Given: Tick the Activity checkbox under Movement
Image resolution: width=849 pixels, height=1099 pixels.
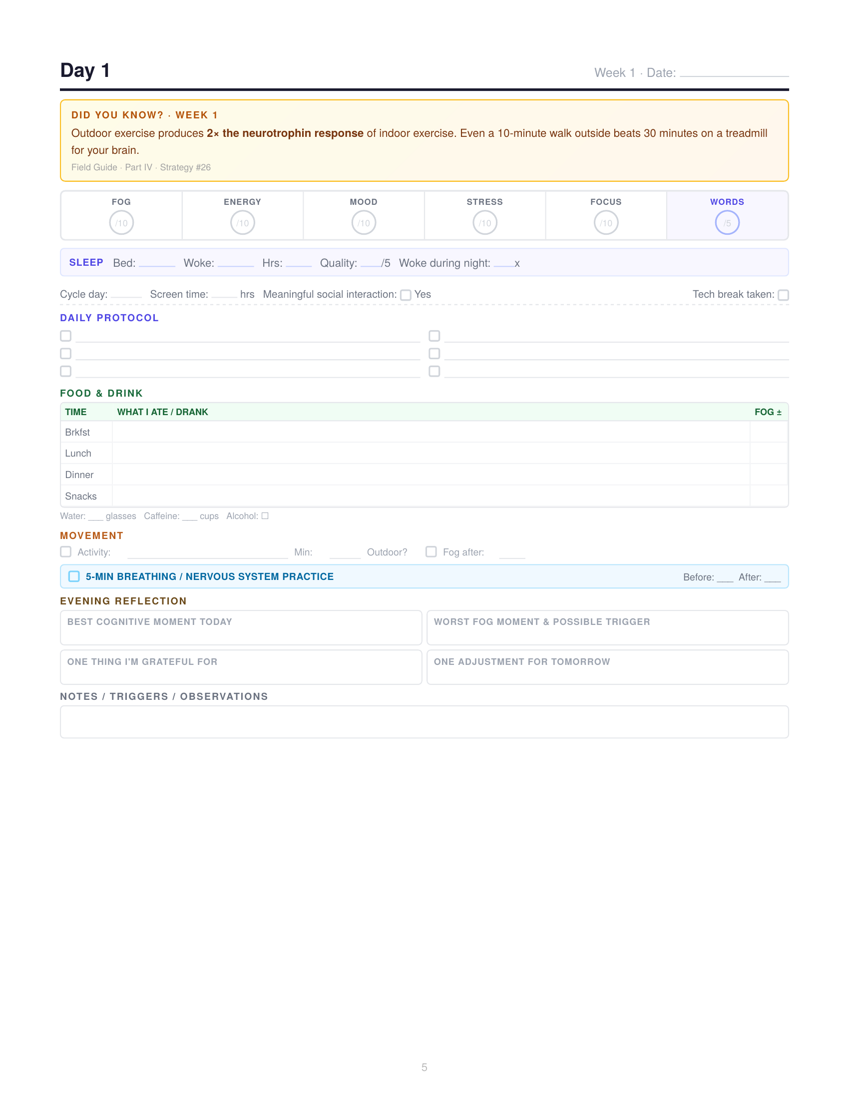Looking at the screenshot, I should click(x=66, y=552).
